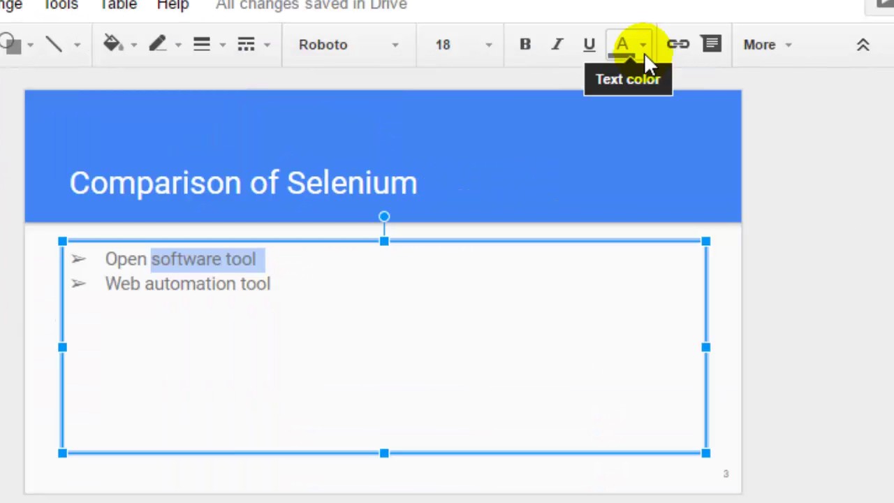Screen dimensions: 894x503
Task: Click the Select tool icon
Action: [x=10, y=44]
